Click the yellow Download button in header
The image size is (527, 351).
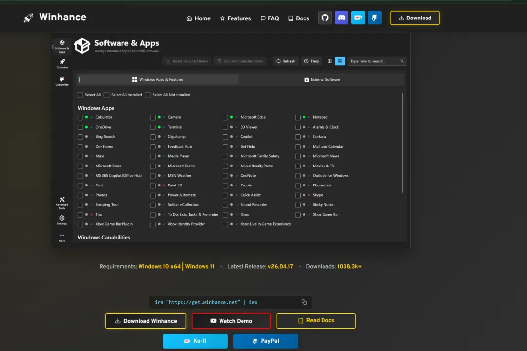point(415,18)
